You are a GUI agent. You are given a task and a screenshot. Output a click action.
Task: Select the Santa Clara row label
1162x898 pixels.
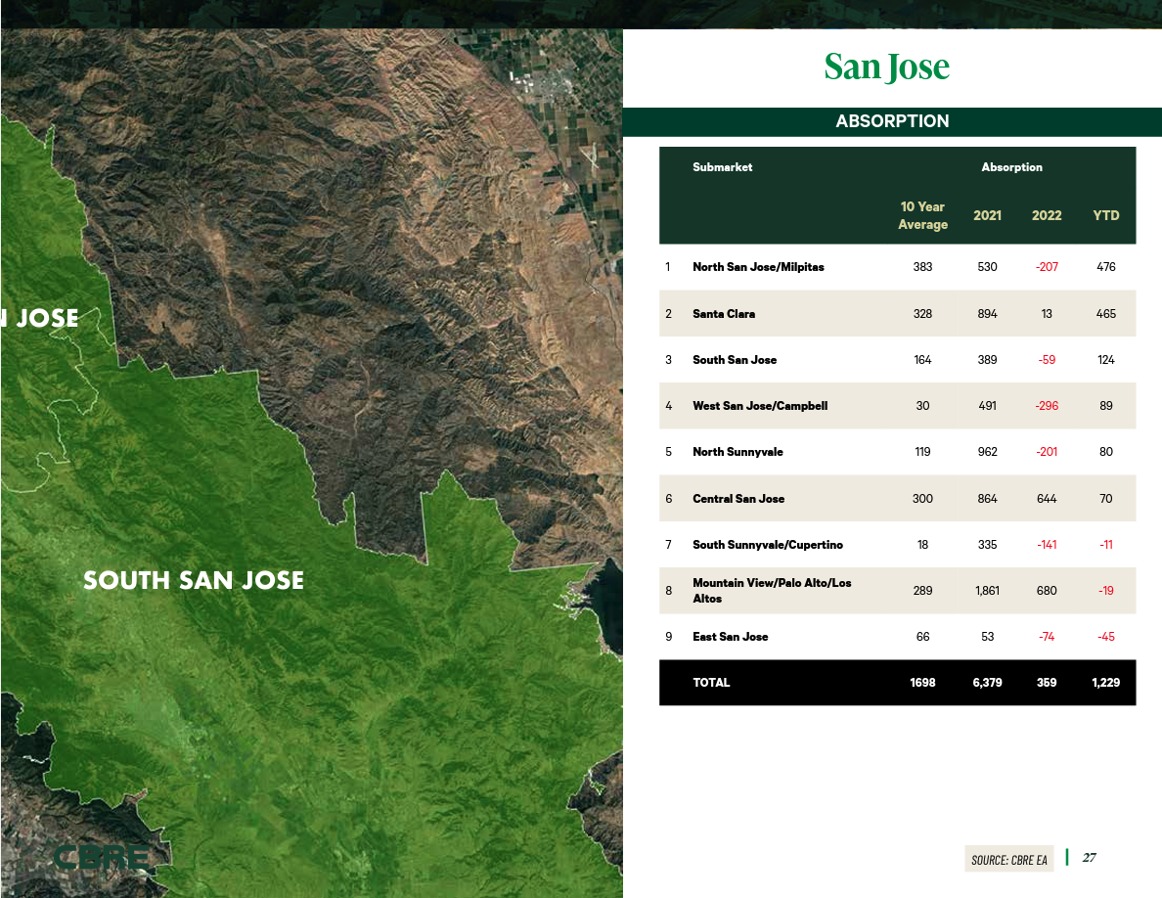[723, 313]
